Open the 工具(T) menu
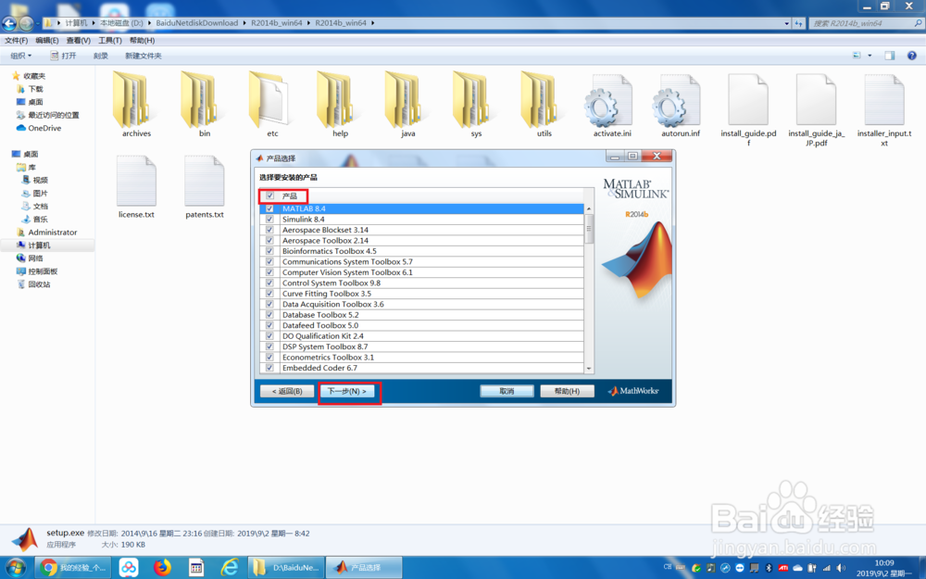Image resolution: width=926 pixels, height=579 pixels. (110, 40)
